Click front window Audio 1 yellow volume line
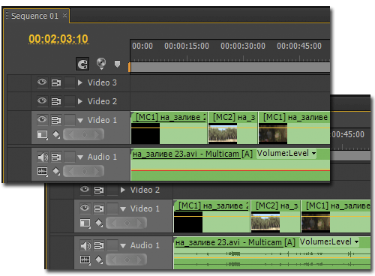The height and width of the screenshot is (276, 375). pyautogui.click(x=230, y=170)
